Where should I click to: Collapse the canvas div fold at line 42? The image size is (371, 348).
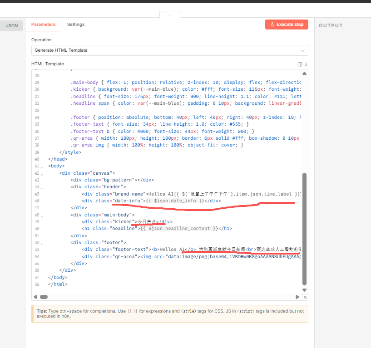[42, 174]
